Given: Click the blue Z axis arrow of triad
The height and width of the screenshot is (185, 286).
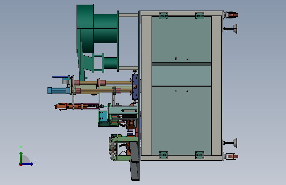Looking at the screenshot, I should point(27,164).
